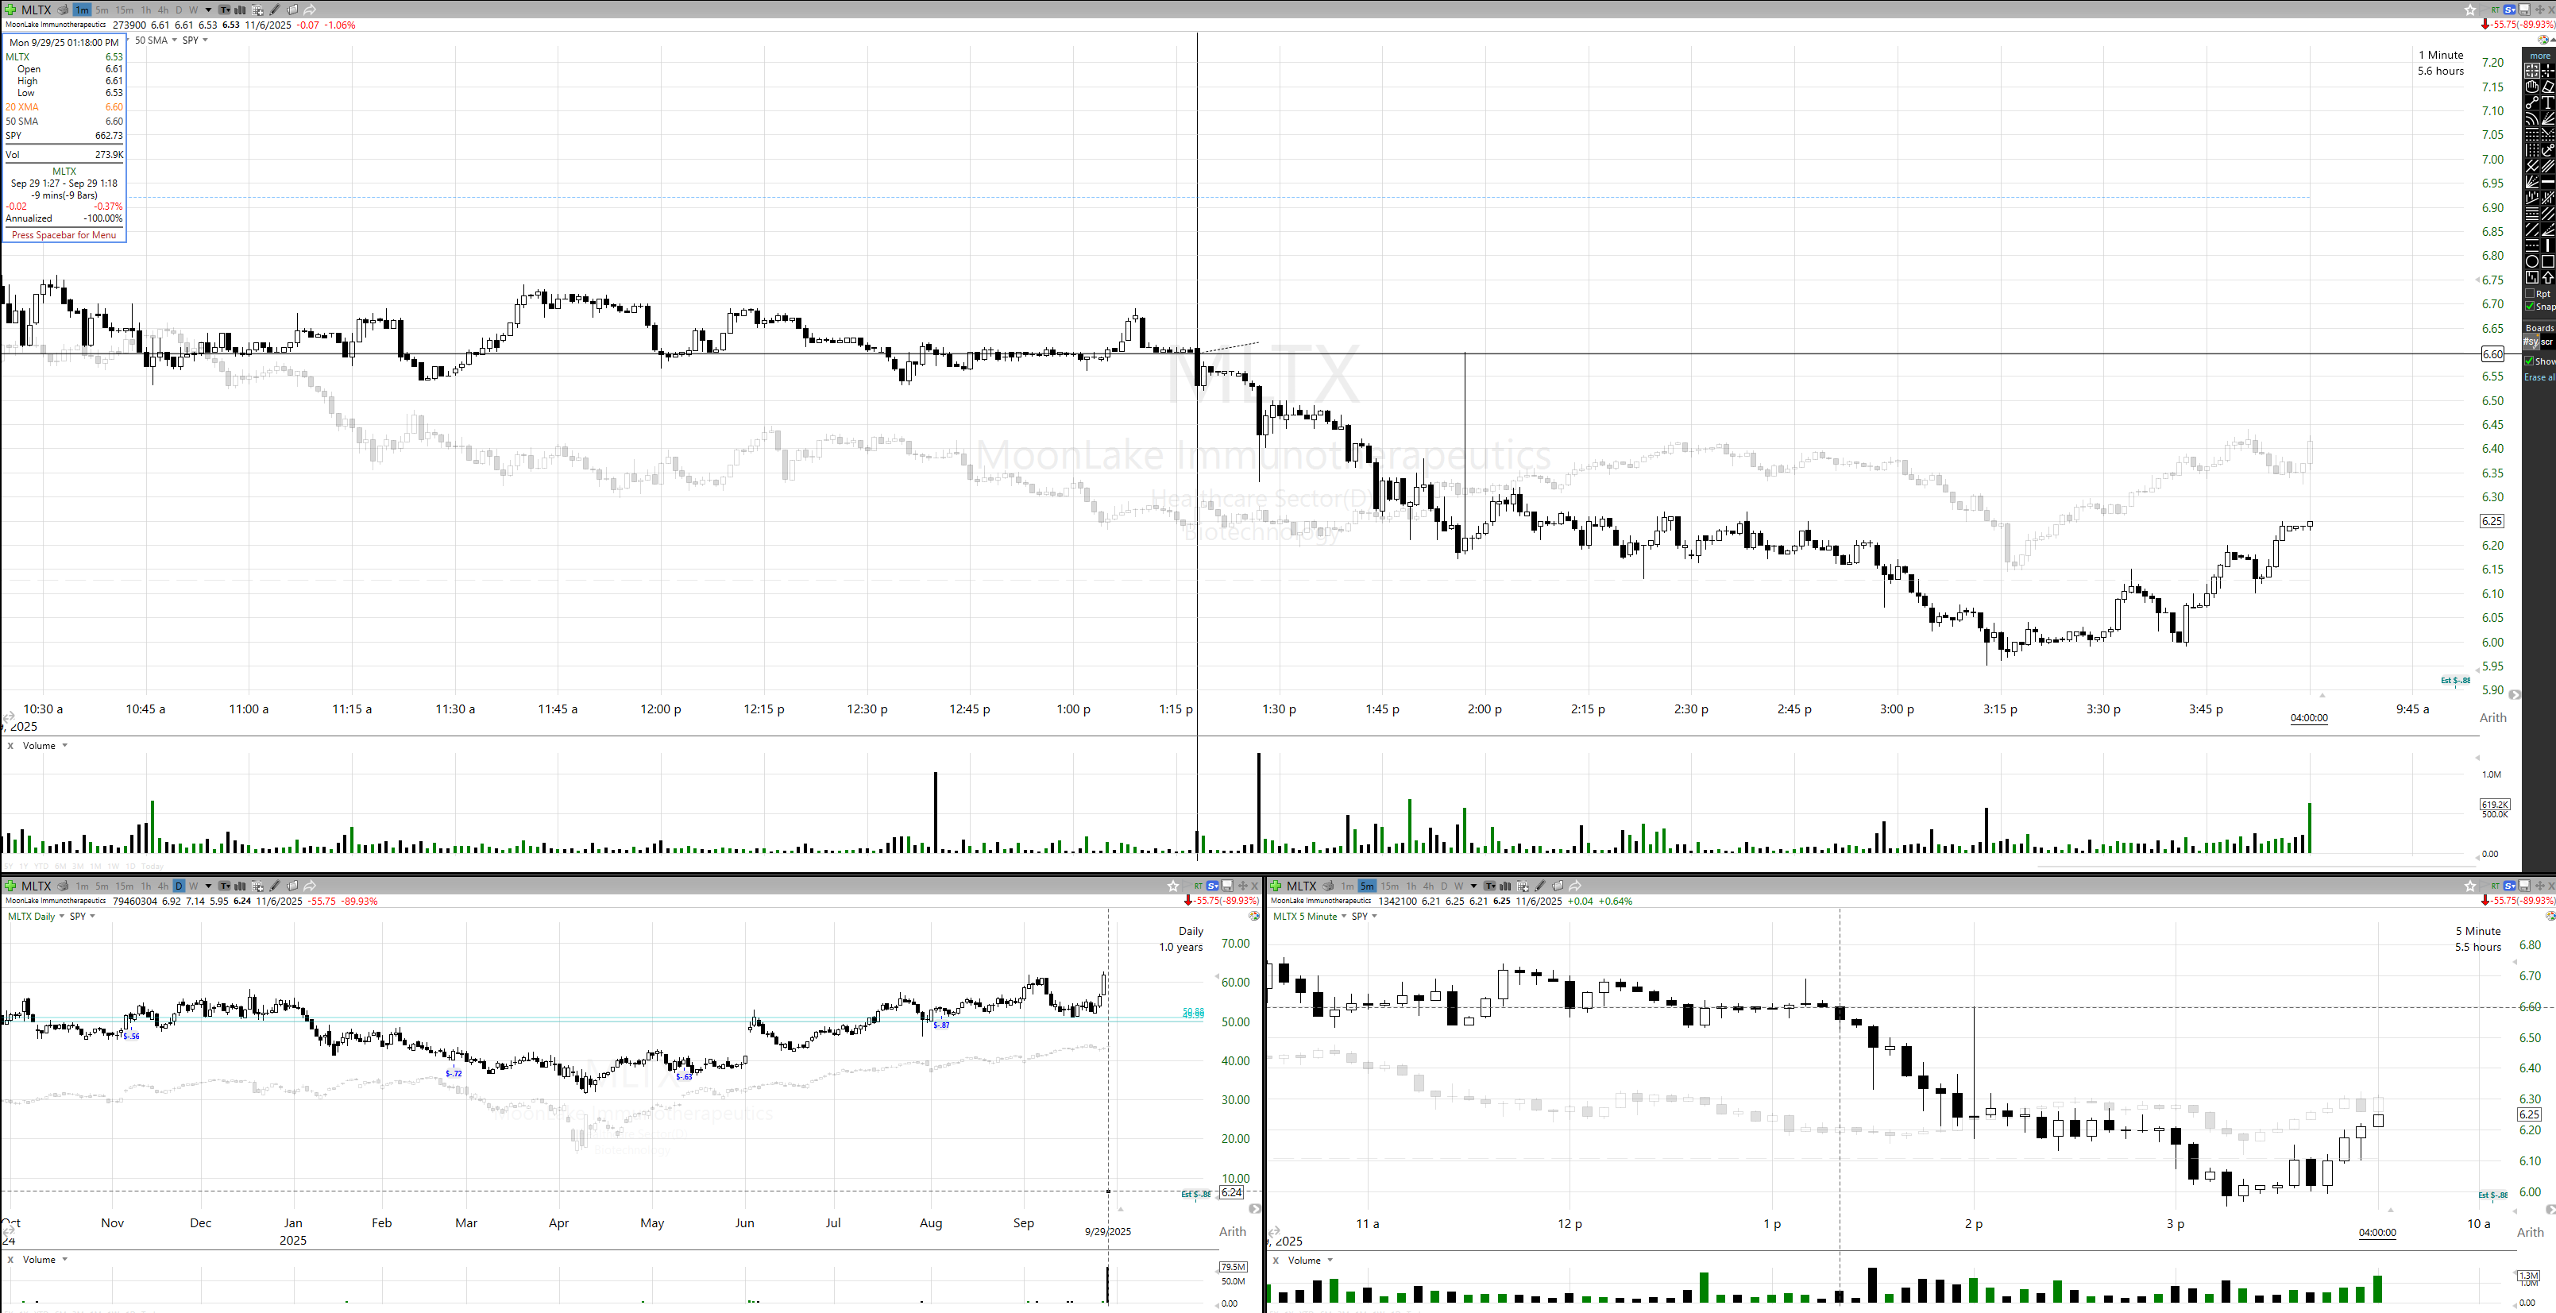This screenshot has width=2556, height=1313.
Task: Click the more link above drawing tools
Action: pyautogui.click(x=2539, y=56)
